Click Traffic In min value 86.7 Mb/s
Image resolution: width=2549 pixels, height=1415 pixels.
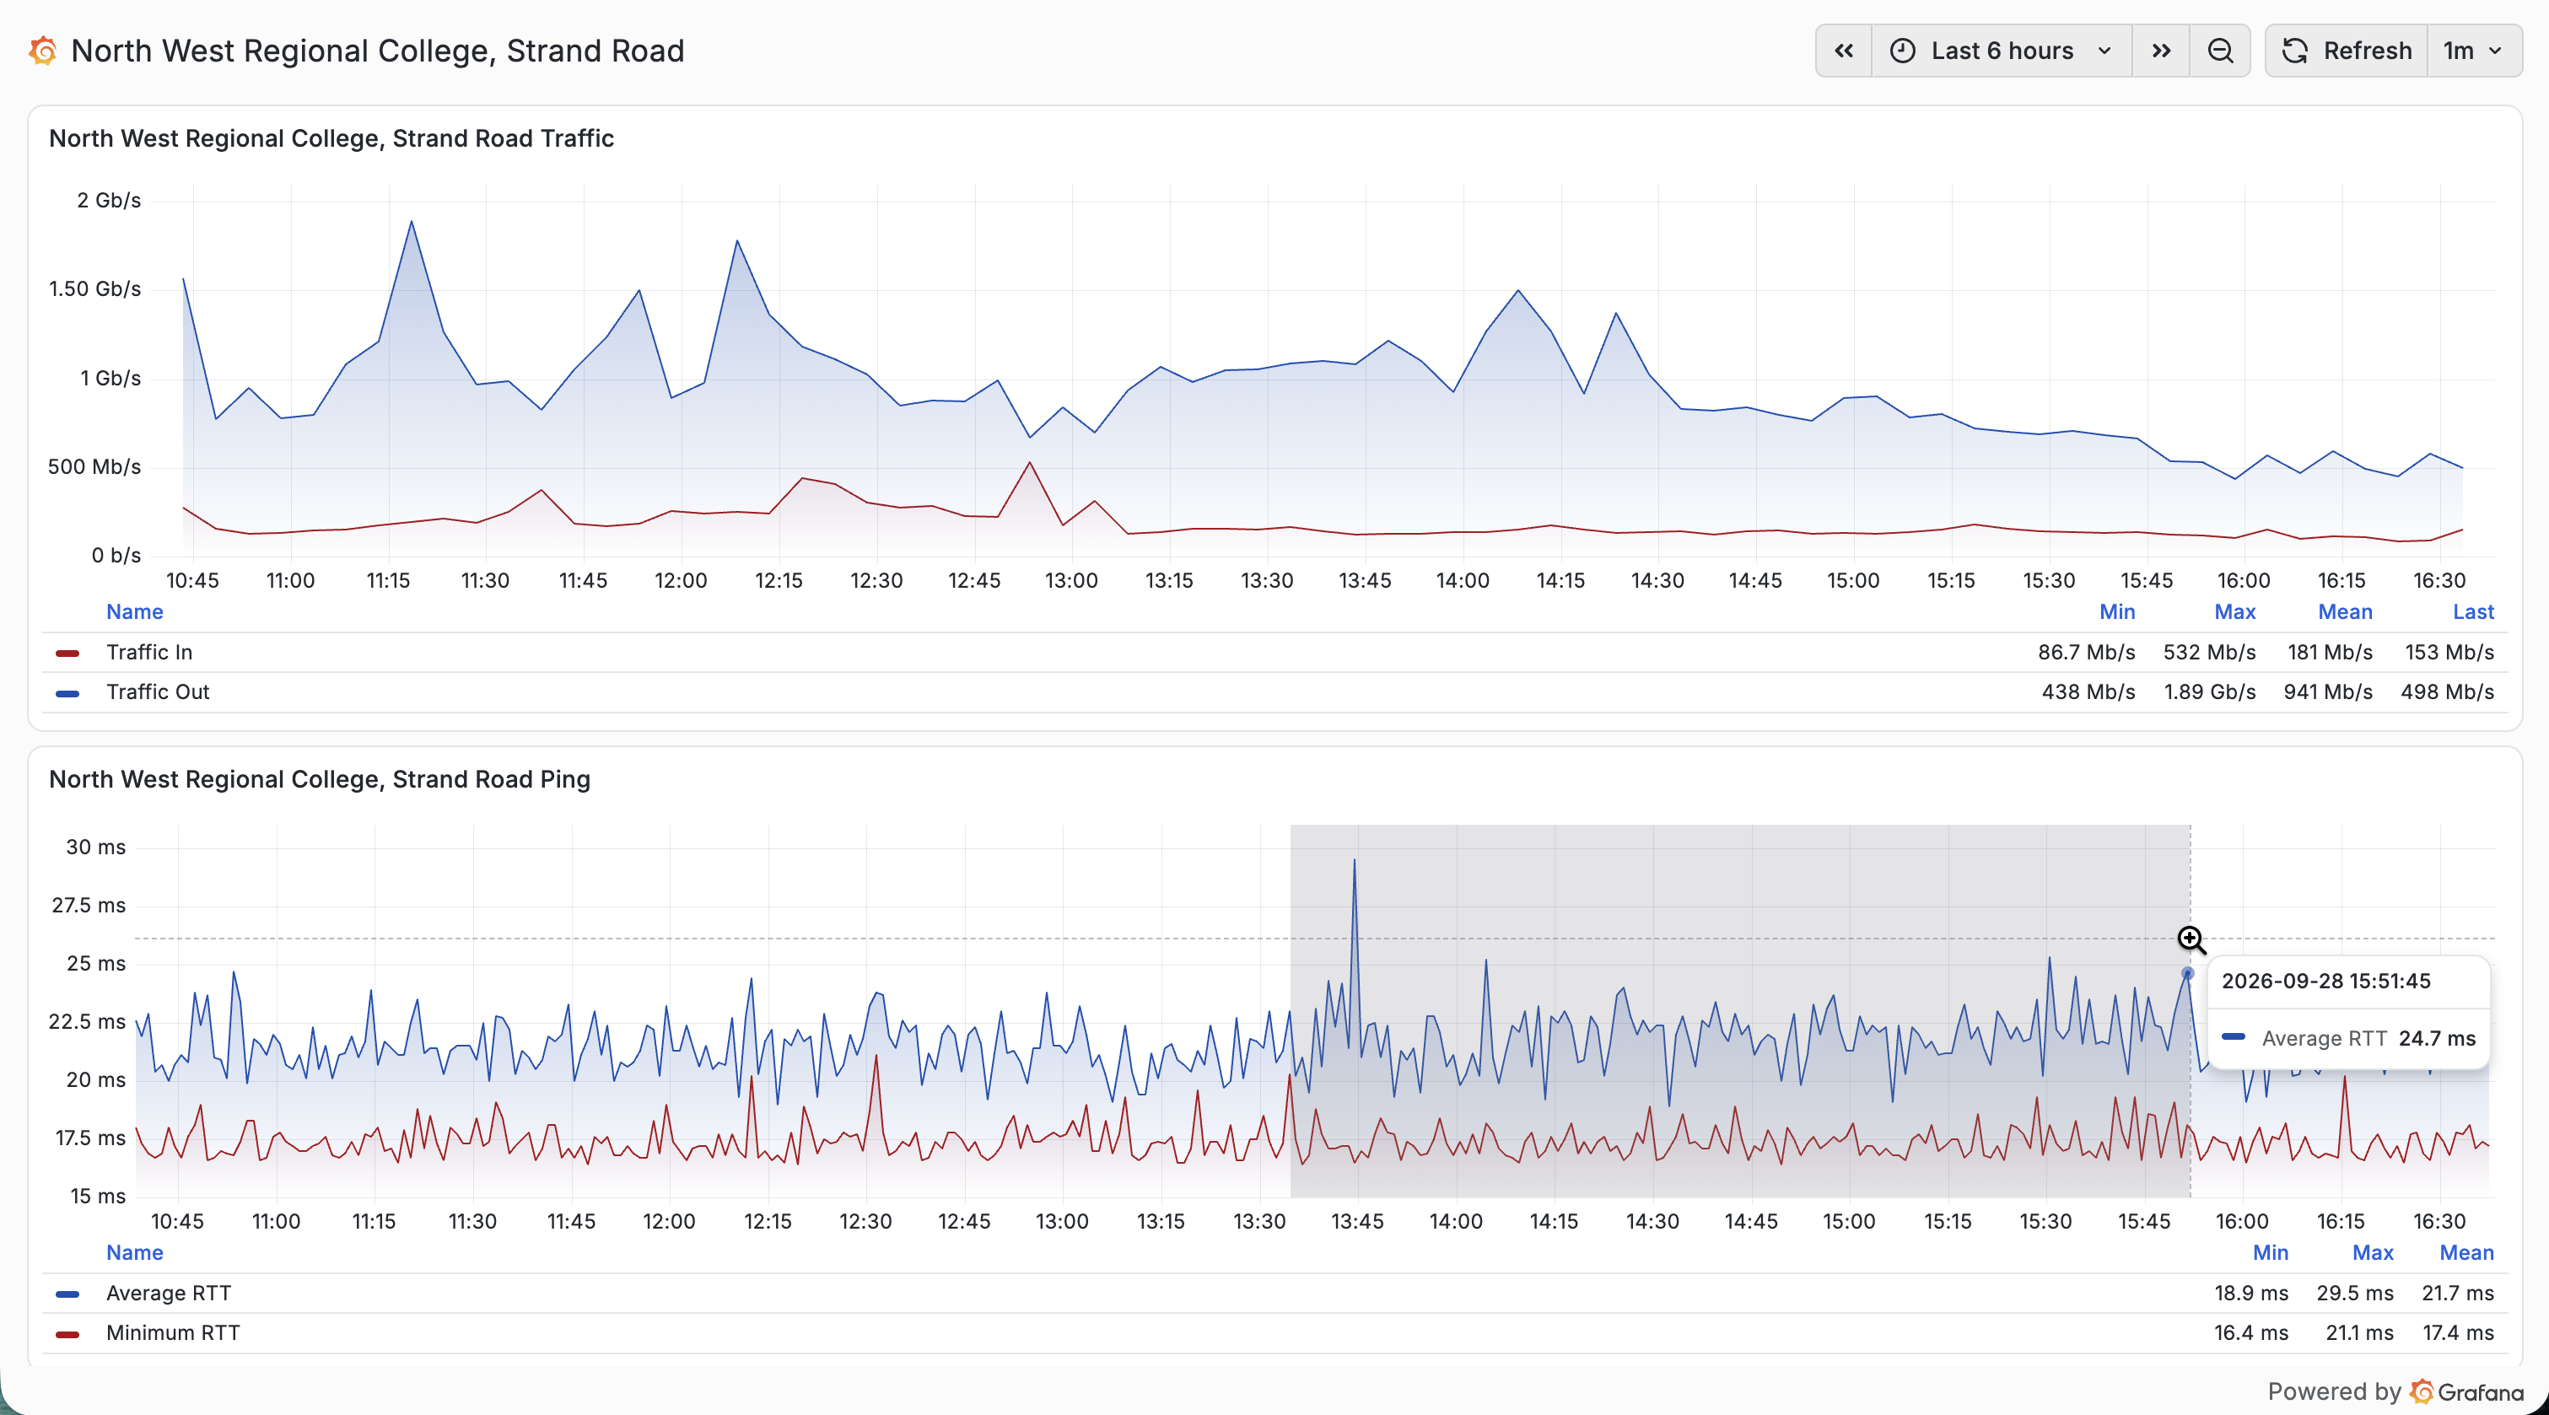click(x=2086, y=652)
